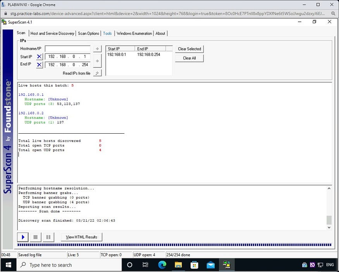Click the pause scan button
339x272 pixels.
48,237
